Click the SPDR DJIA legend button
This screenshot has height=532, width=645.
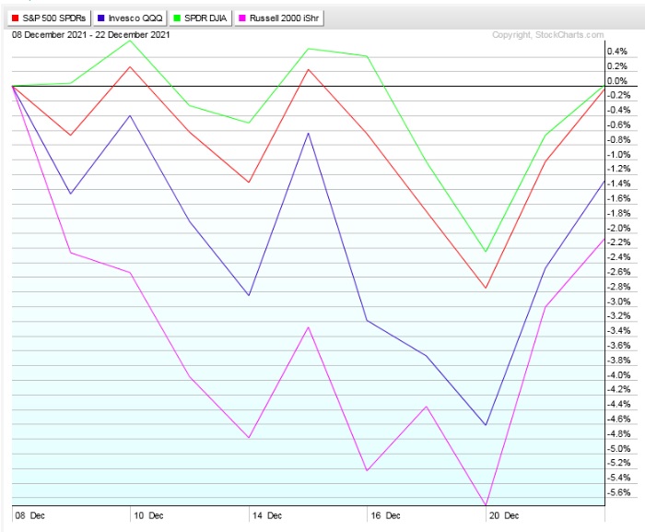200,18
